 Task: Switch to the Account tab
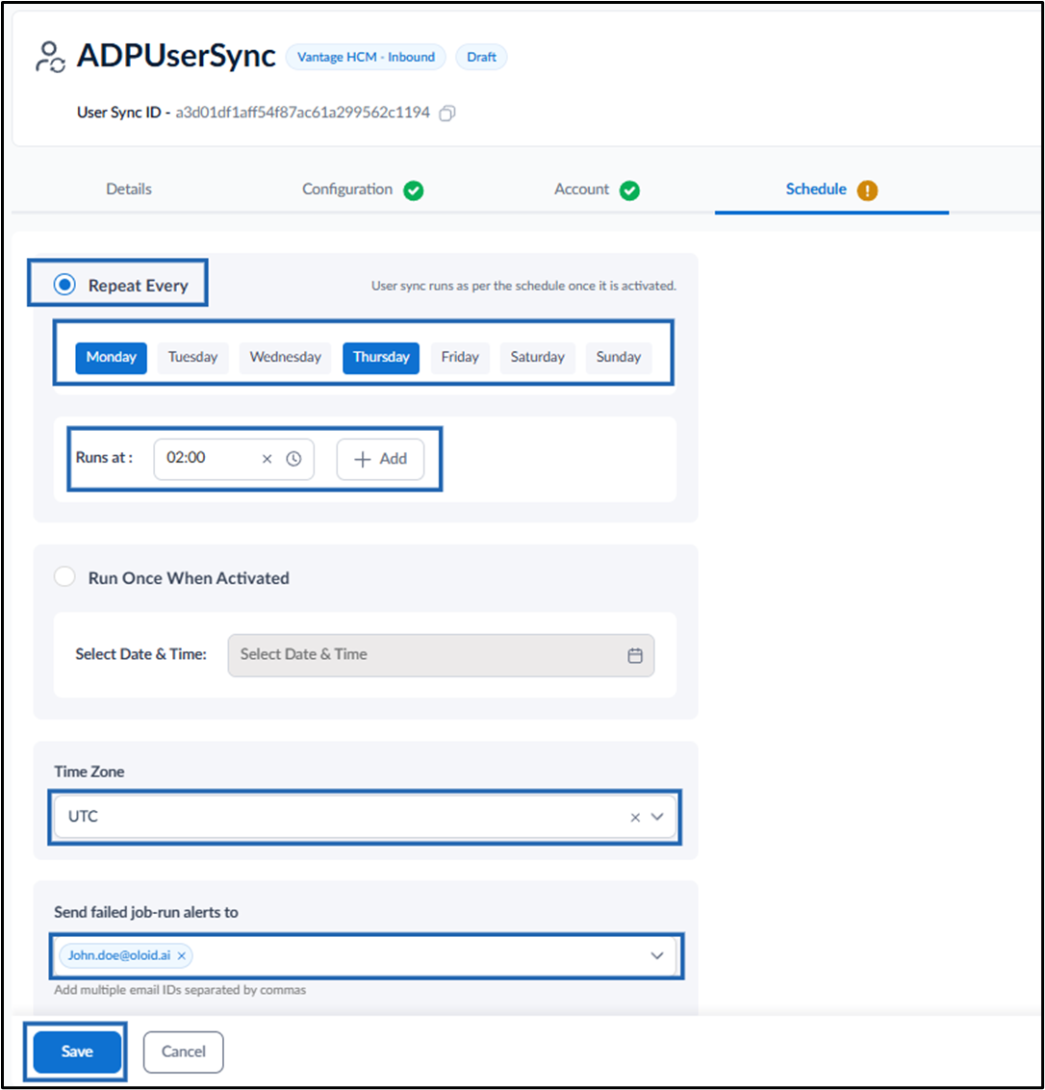click(x=581, y=190)
